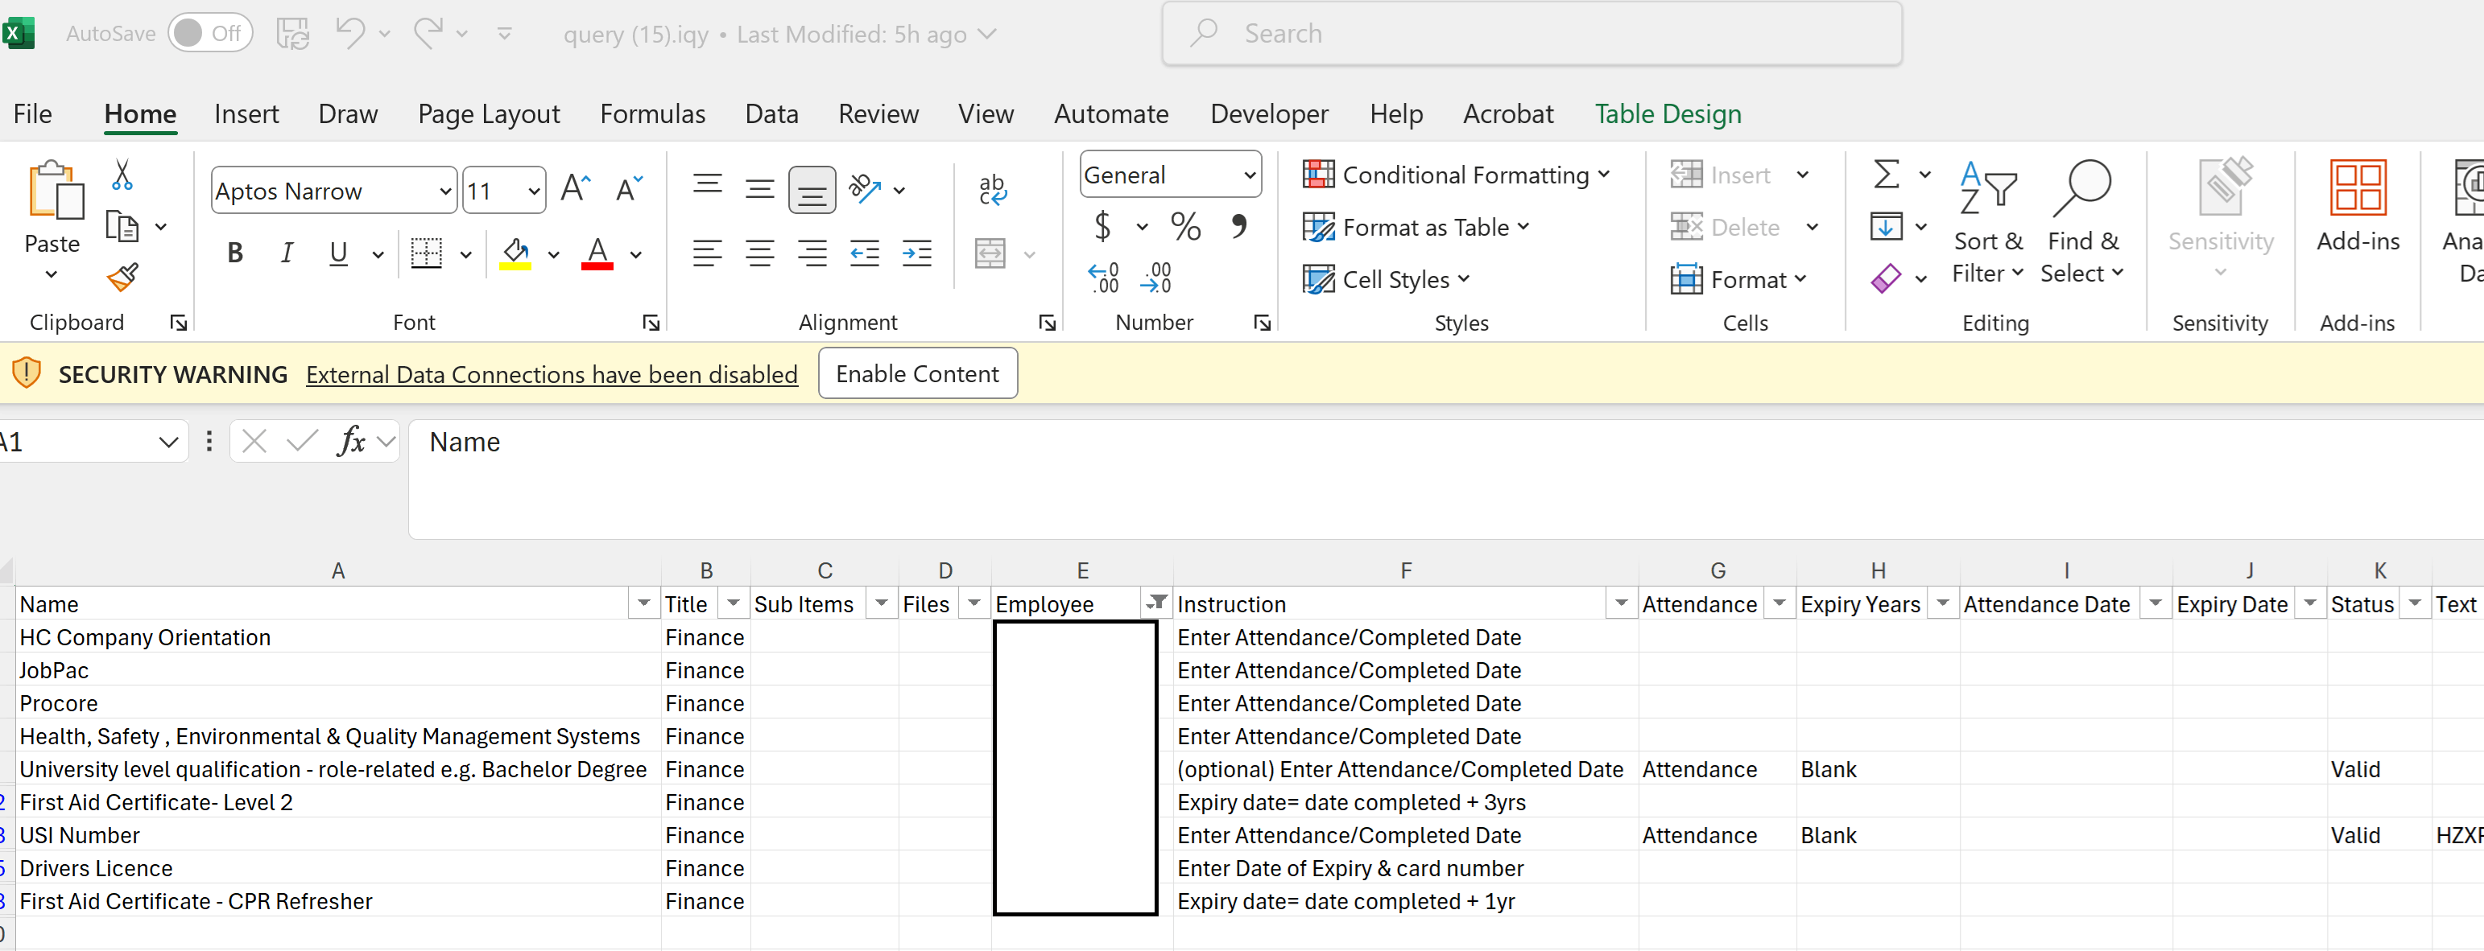Image resolution: width=2484 pixels, height=951 pixels.
Task: Click the Increase Indent icon
Action: pyautogui.click(x=916, y=253)
